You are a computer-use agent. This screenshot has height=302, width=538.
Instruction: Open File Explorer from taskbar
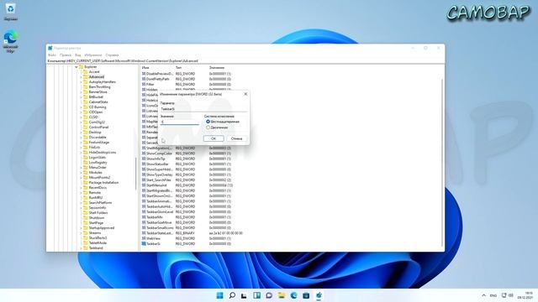point(282,295)
